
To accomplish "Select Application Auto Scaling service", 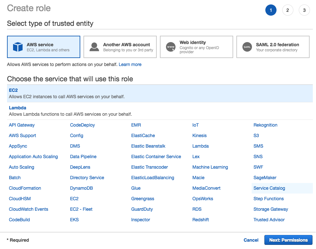I will pyautogui.click(x=33, y=157).
